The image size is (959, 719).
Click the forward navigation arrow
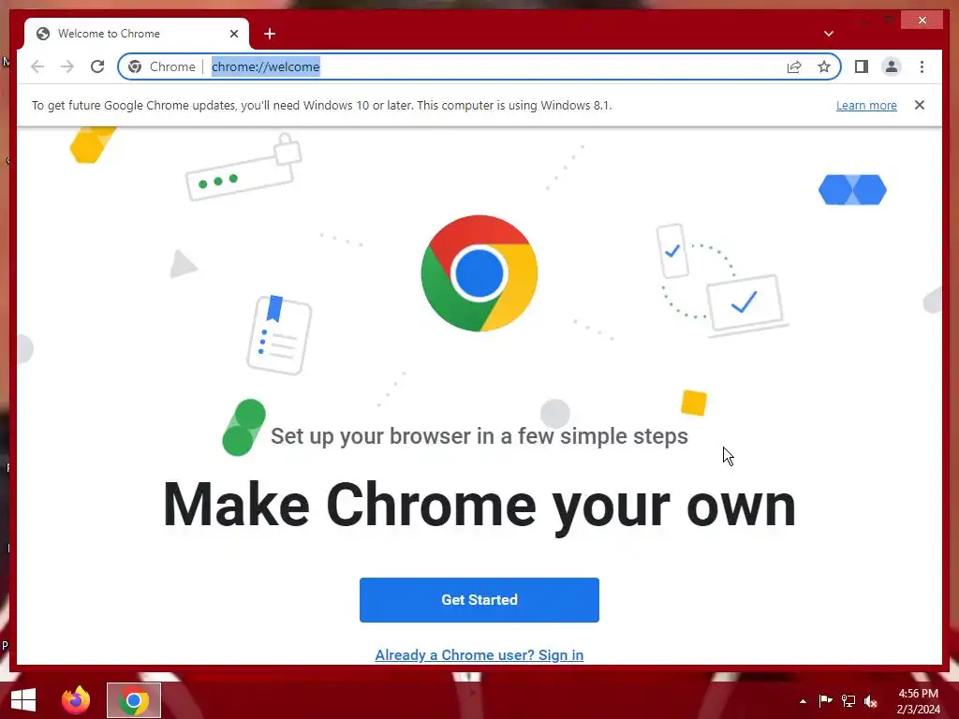[67, 66]
